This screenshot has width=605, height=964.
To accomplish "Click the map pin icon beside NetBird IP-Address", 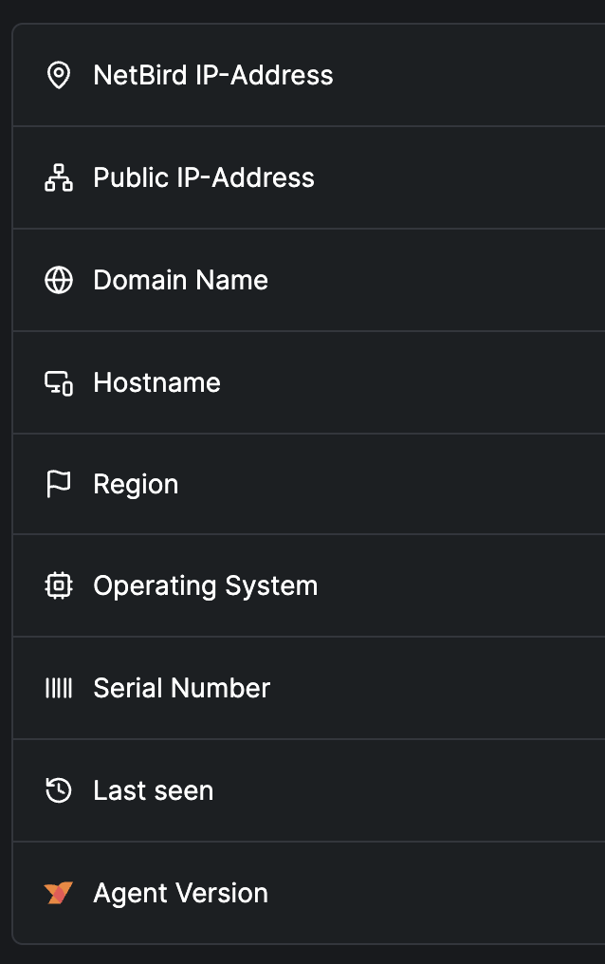I will (x=59, y=75).
